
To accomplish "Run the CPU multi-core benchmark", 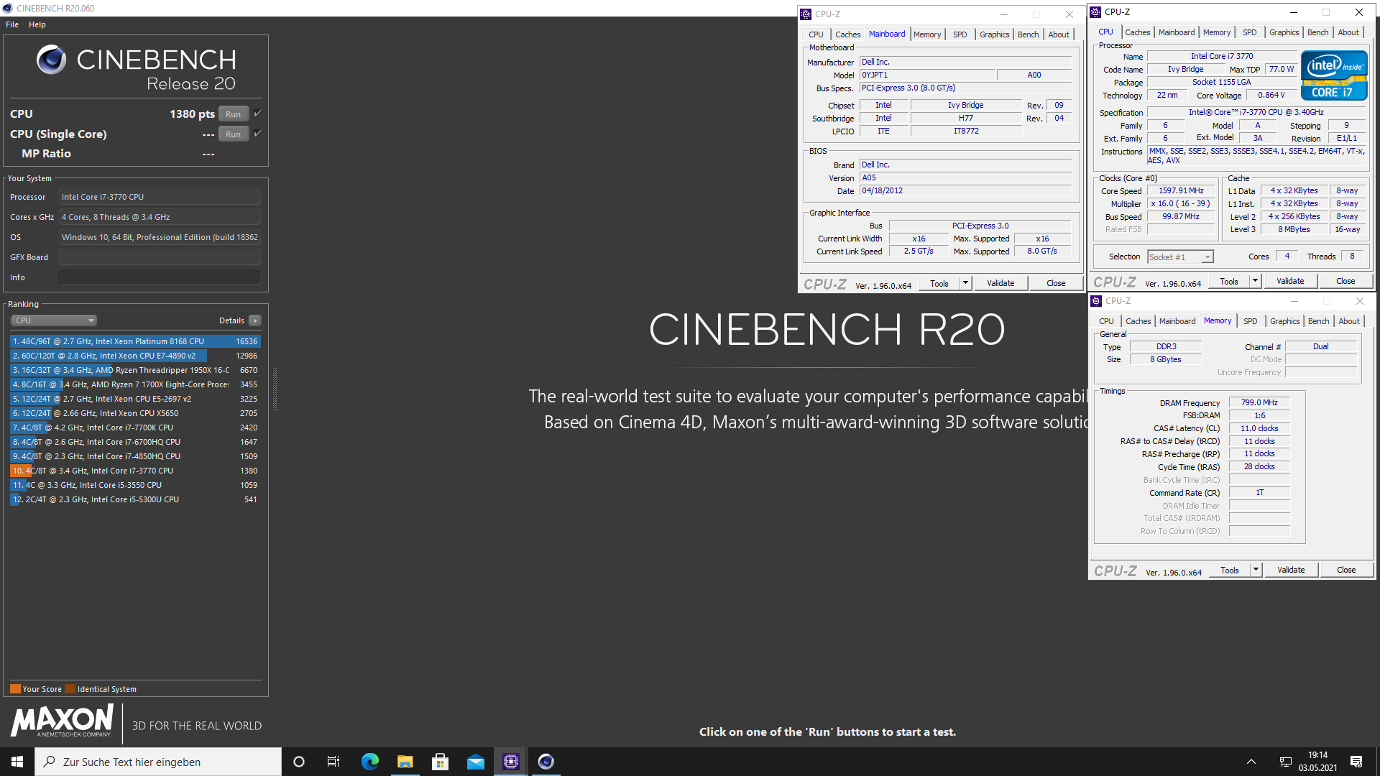I will click(x=233, y=114).
